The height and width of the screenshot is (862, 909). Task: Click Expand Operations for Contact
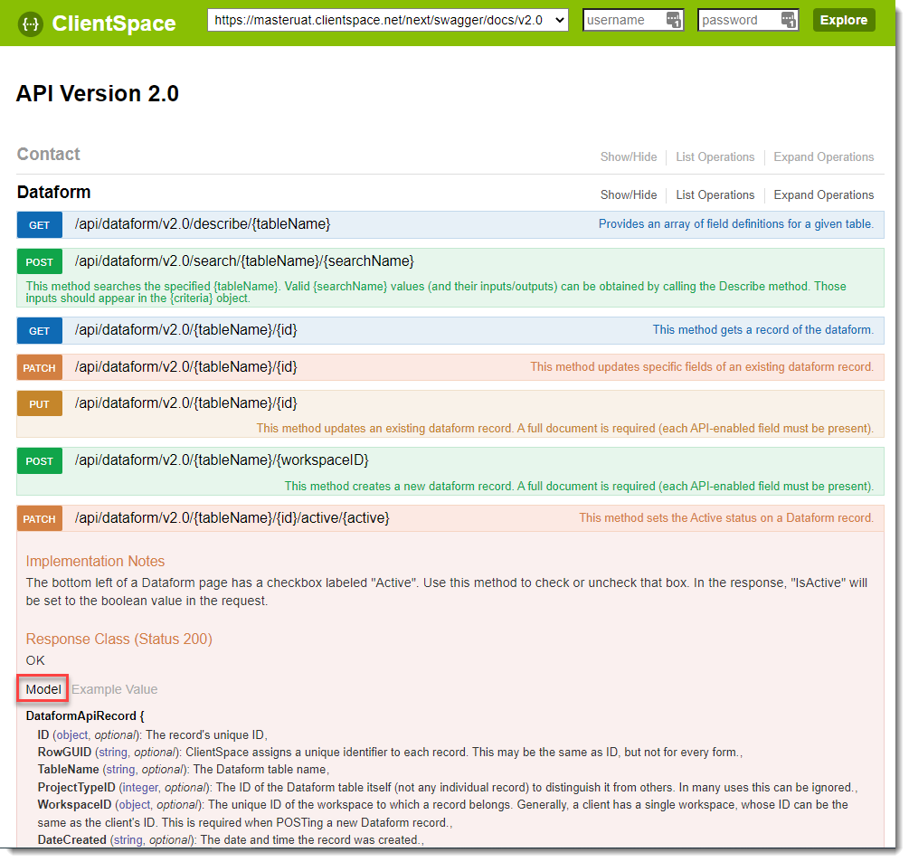tap(823, 157)
